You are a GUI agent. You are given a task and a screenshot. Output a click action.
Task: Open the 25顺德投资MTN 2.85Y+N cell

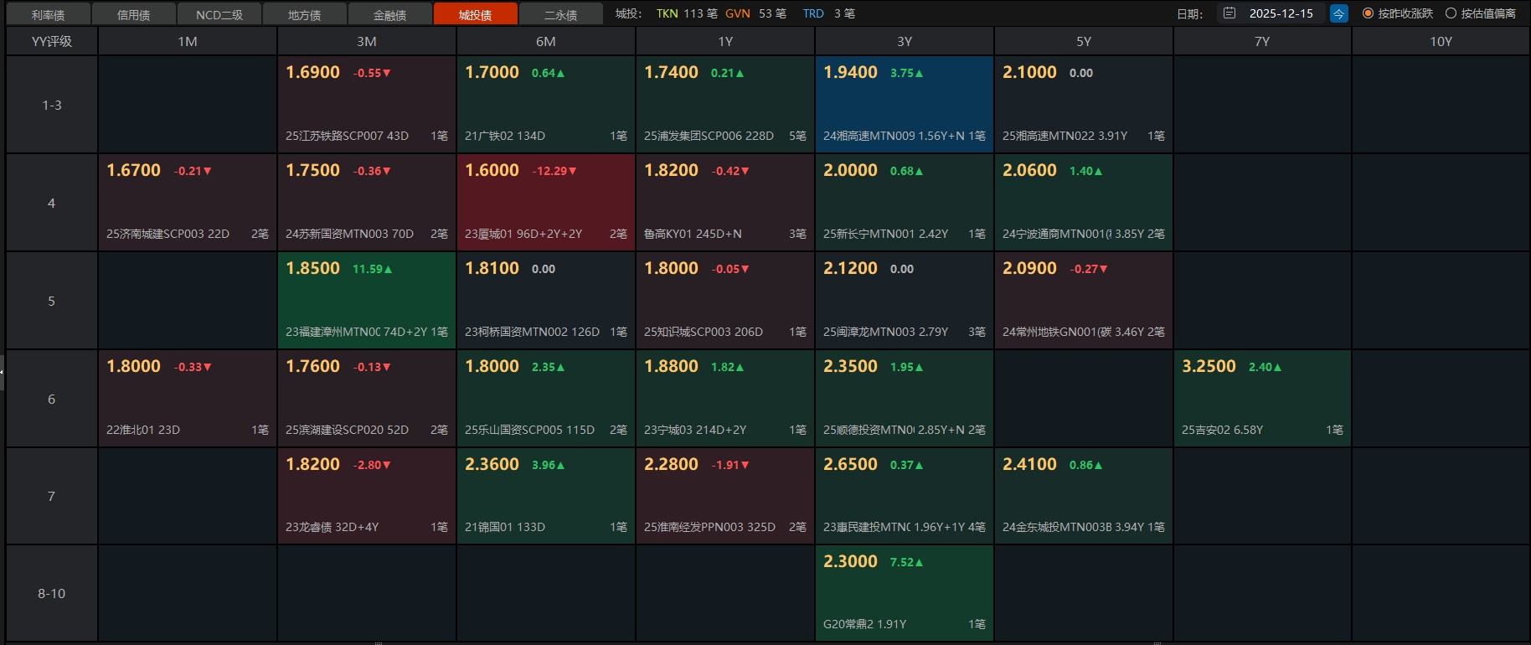click(x=905, y=399)
